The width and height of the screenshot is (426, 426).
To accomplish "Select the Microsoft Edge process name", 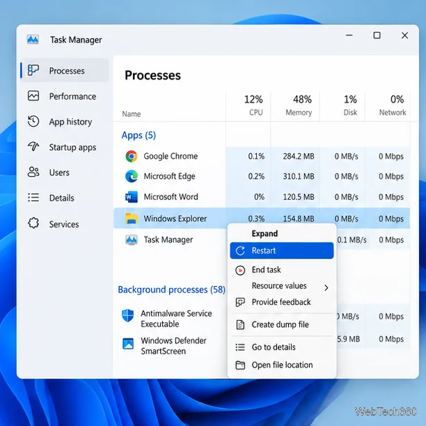I will (169, 177).
